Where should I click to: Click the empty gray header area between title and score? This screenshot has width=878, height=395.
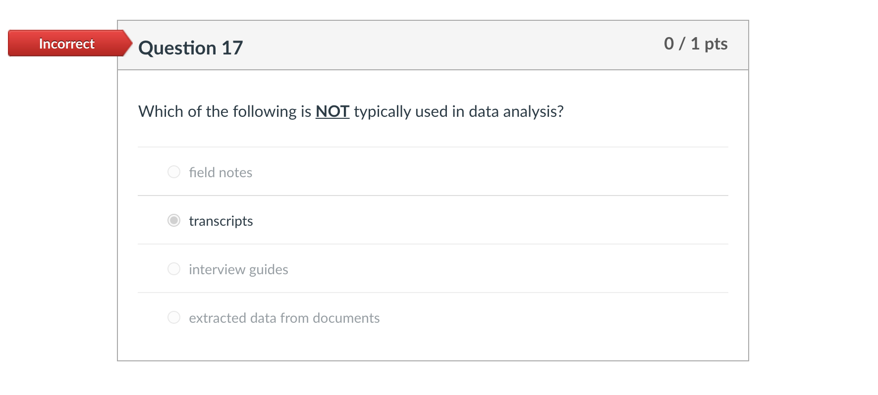446,46
